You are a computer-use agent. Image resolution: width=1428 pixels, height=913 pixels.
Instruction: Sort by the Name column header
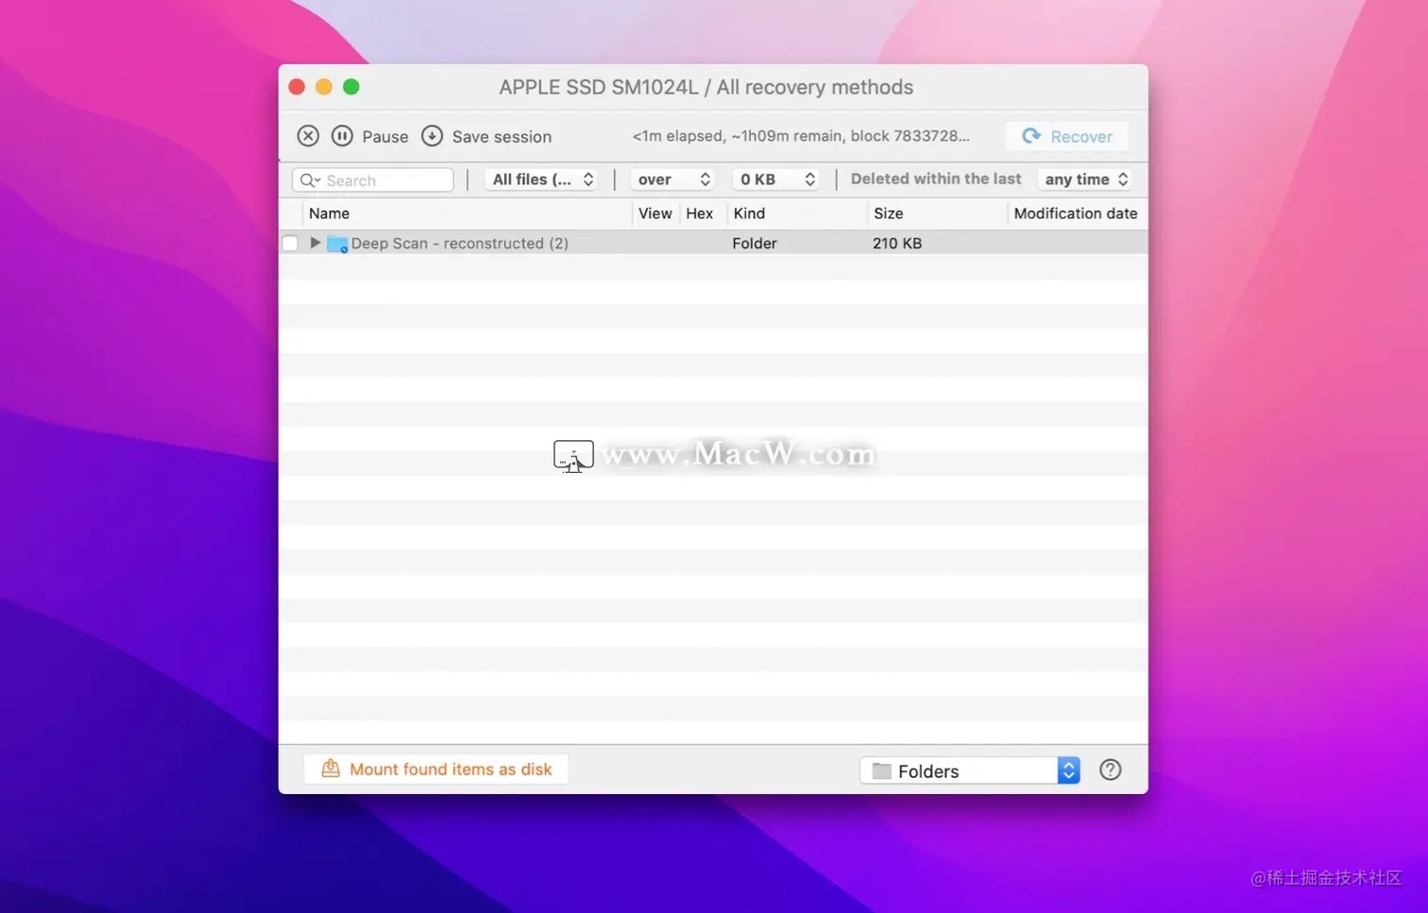(x=329, y=213)
